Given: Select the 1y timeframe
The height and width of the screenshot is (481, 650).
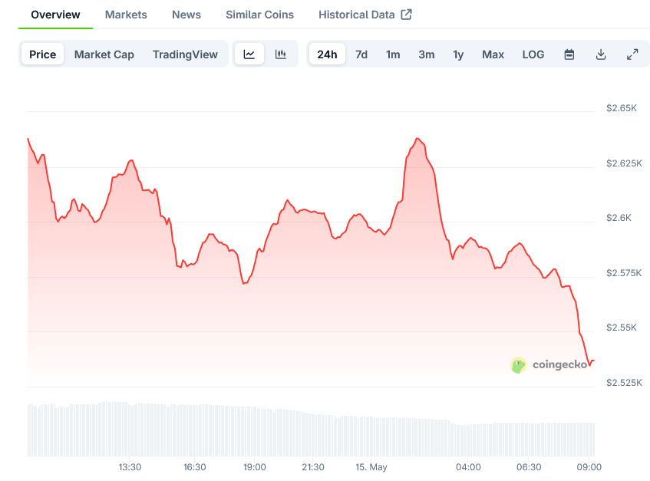Looking at the screenshot, I should click(458, 54).
